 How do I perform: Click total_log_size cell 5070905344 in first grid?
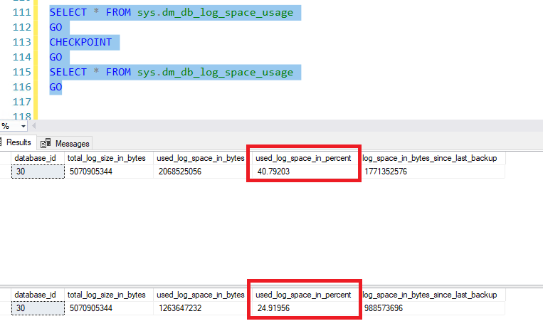tap(90, 172)
